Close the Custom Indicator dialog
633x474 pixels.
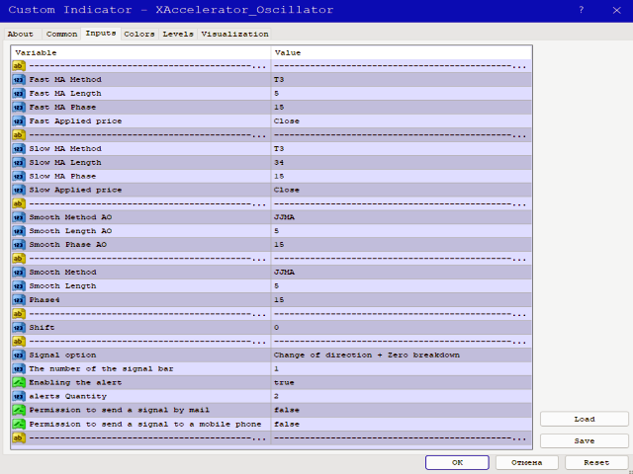tap(617, 10)
